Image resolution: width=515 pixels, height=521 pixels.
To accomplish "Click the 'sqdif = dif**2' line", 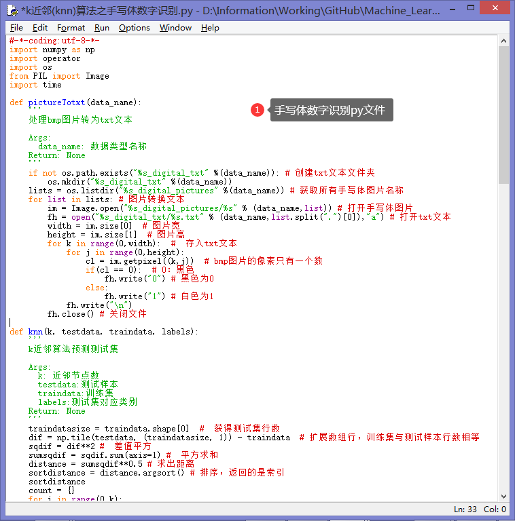I will (x=90, y=446).
